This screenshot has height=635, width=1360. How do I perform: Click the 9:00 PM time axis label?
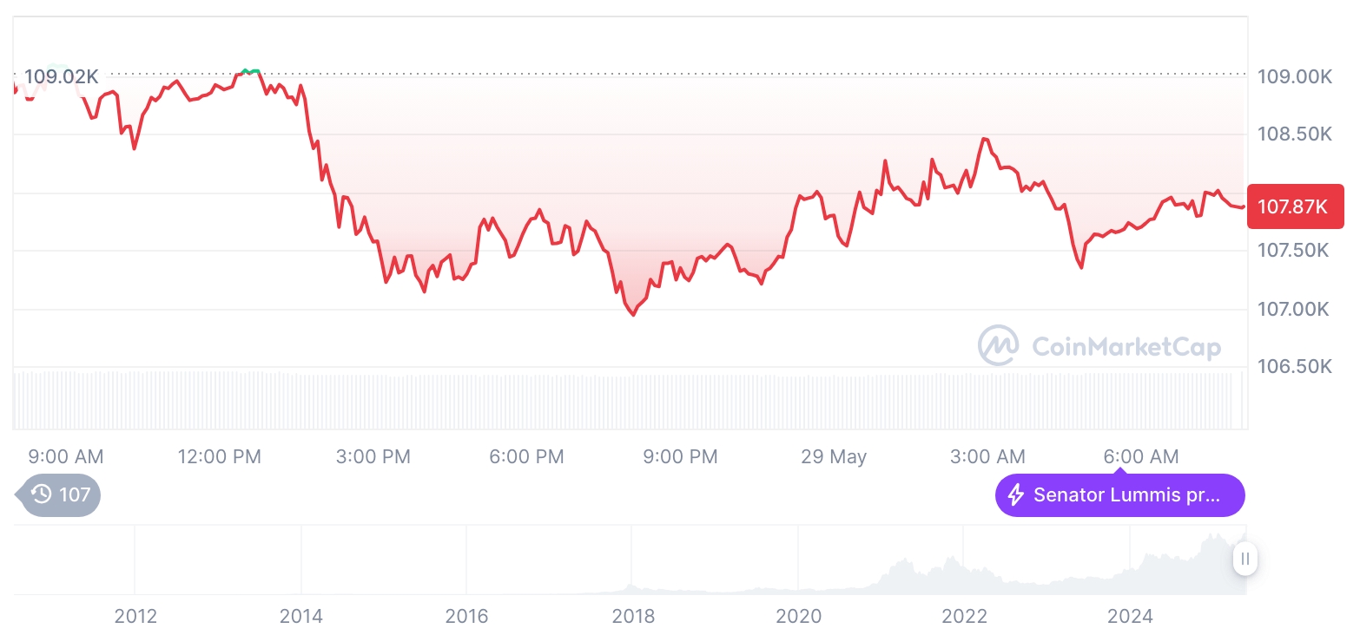680,456
